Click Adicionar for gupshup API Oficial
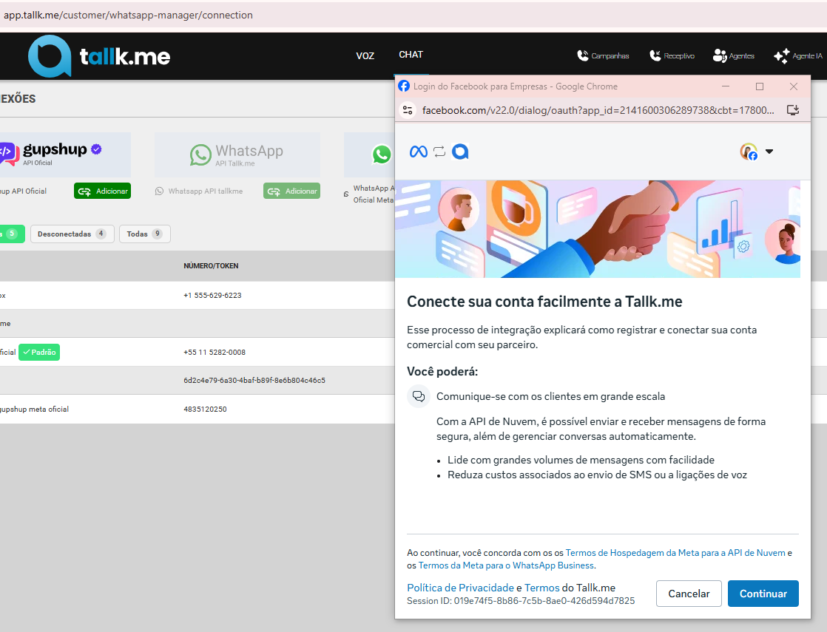The height and width of the screenshot is (632, 827). click(102, 191)
